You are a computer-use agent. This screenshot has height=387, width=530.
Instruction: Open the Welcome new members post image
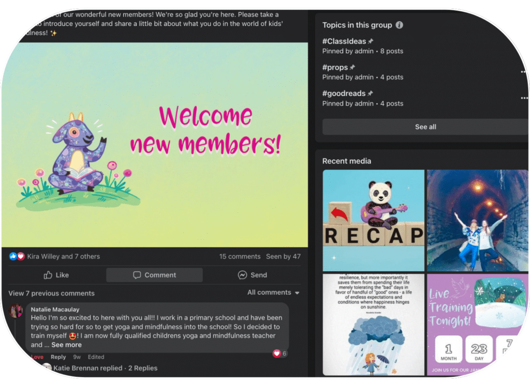[155, 145]
